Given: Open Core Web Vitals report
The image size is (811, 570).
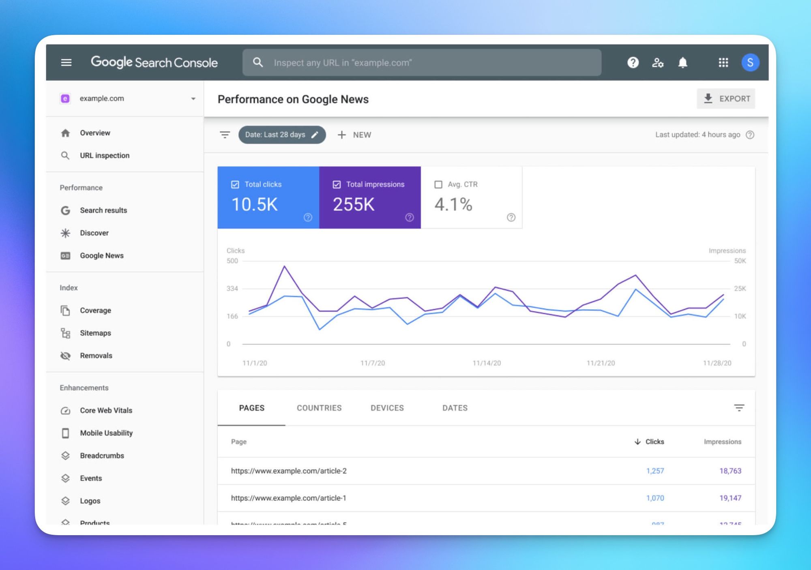Looking at the screenshot, I should 106,411.
